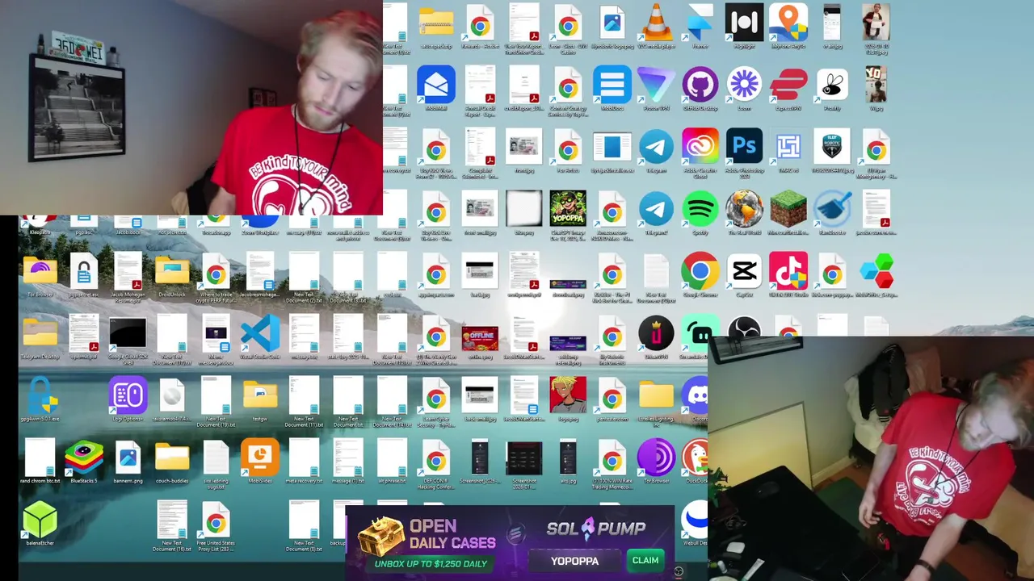Viewport: 1034px width, 581px height.
Task: Select the gpg4win exe installer
Action: point(40,396)
